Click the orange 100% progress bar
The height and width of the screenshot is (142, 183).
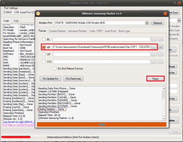tap(102, 124)
